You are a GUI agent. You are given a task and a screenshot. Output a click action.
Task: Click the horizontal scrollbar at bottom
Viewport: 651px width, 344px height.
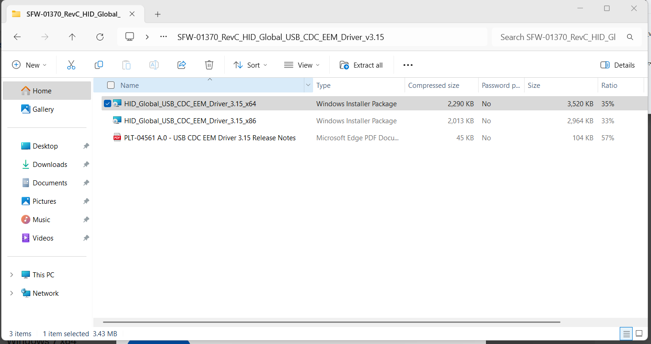[331, 322]
